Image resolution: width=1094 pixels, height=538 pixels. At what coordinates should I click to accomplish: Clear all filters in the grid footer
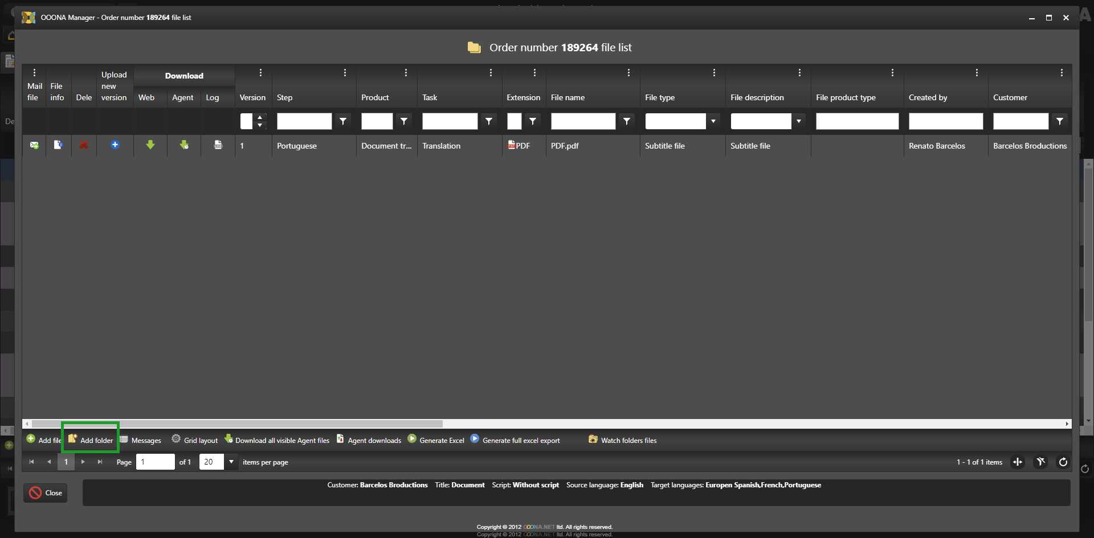(x=1040, y=462)
